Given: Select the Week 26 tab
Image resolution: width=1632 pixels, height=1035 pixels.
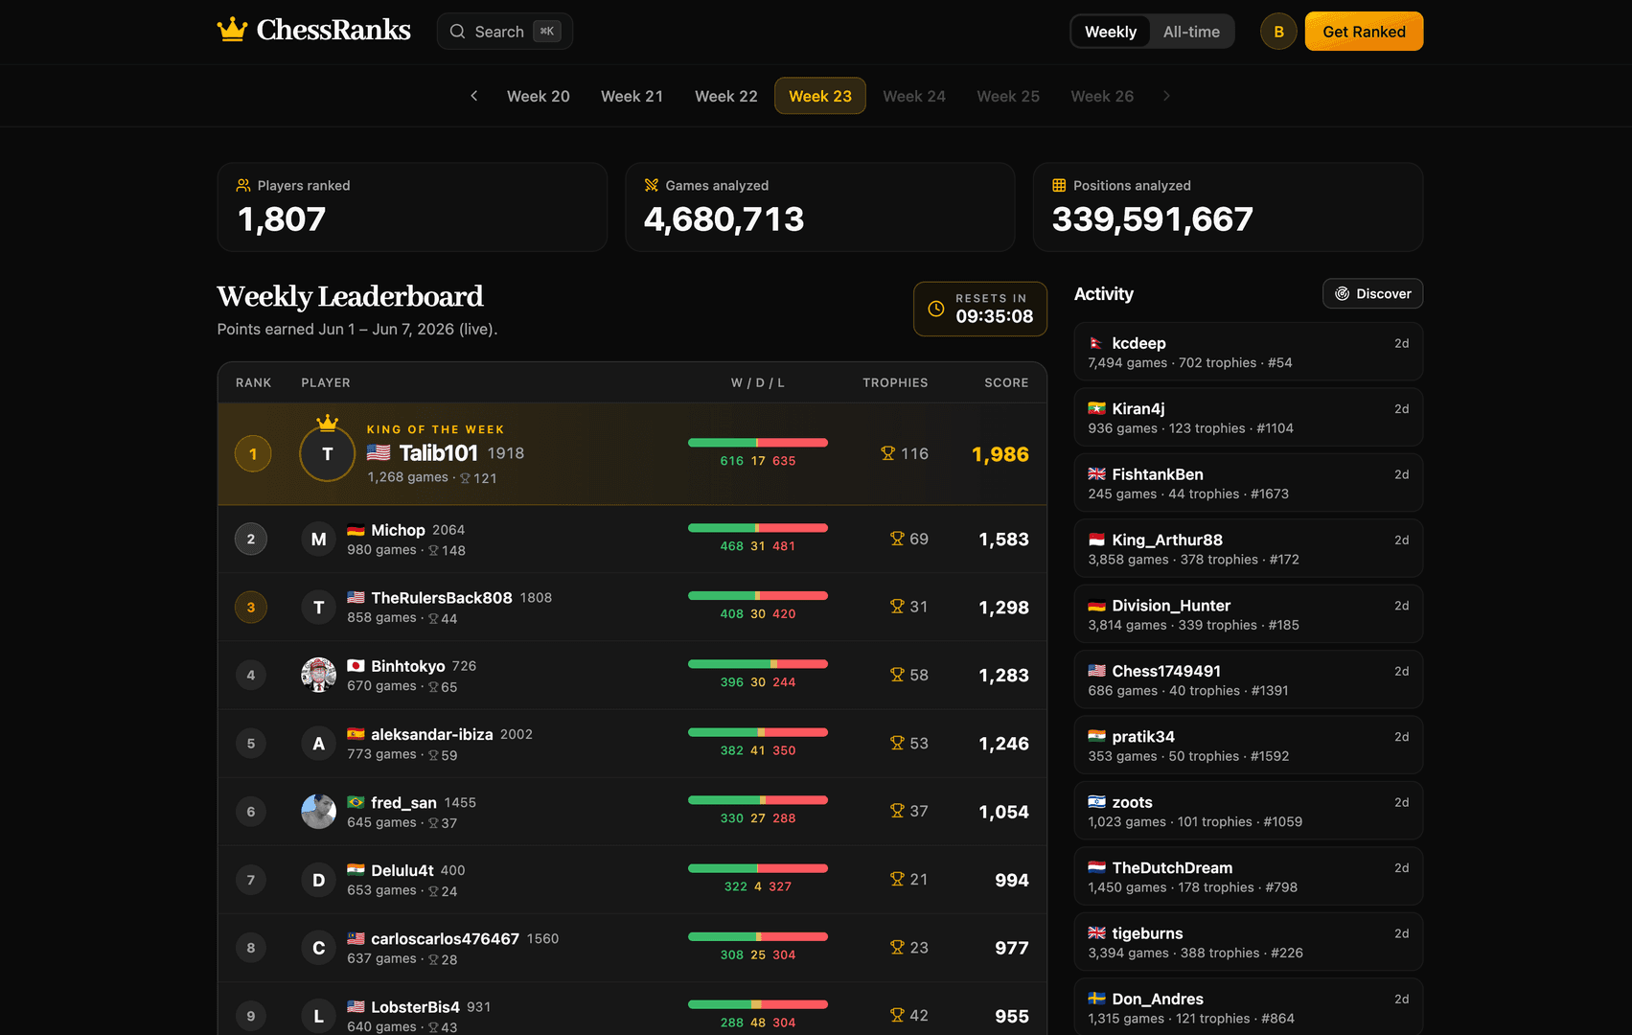Looking at the screenshot, I should (x=1102, y=96).
